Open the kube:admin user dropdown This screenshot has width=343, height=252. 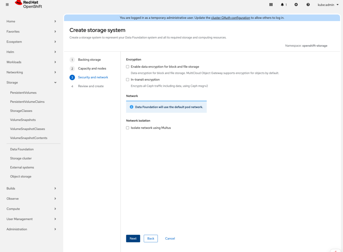coord(328,5)
